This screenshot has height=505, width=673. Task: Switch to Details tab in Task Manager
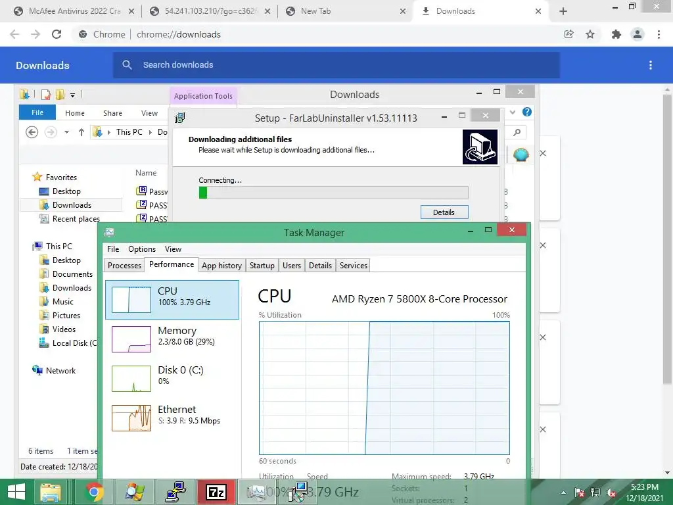320,266
